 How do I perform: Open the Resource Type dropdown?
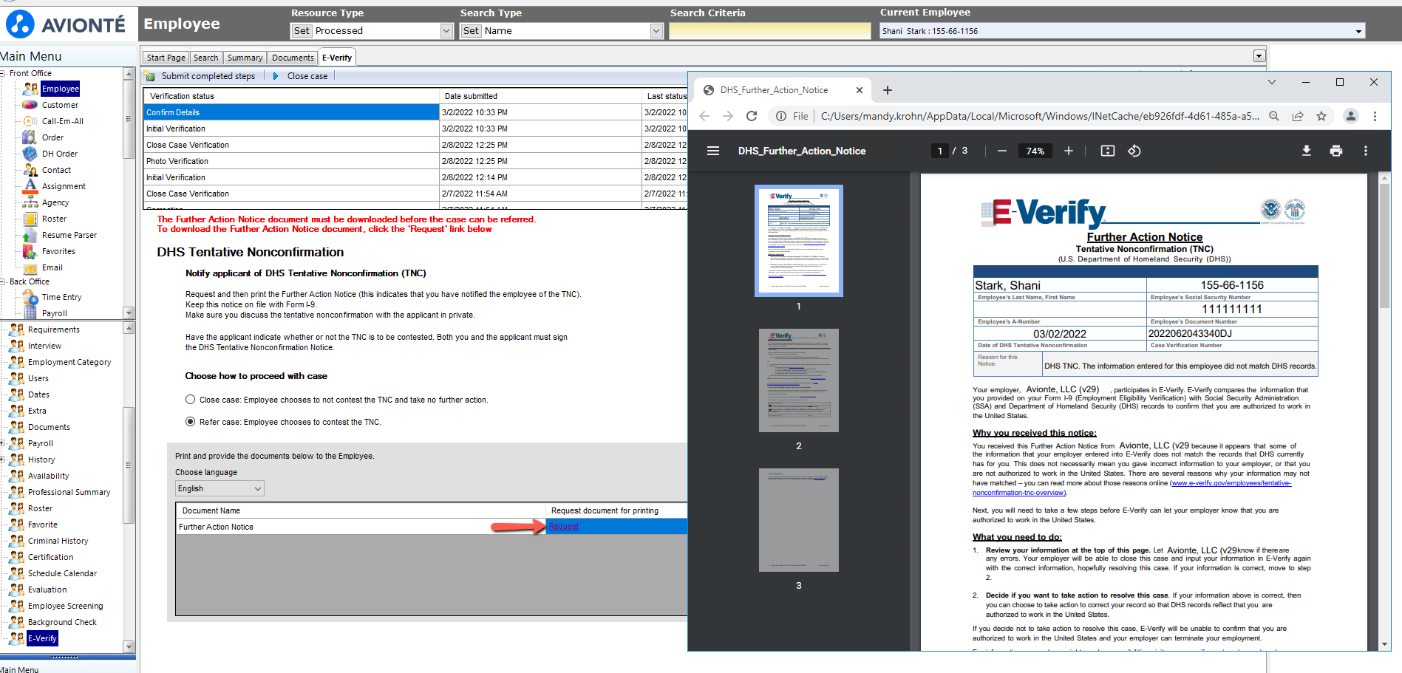[x=446, y=31]
